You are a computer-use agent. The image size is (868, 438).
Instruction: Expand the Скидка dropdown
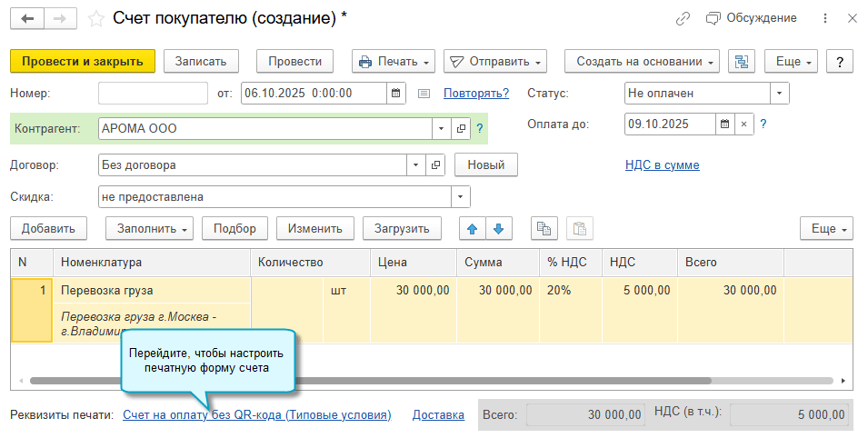click(x=461, y=196)
